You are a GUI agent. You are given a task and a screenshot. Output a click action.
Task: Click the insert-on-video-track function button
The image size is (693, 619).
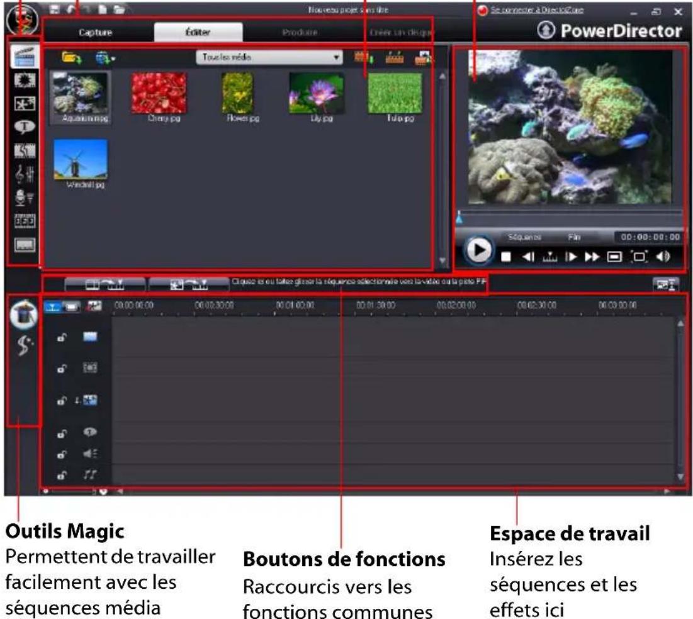104,284
